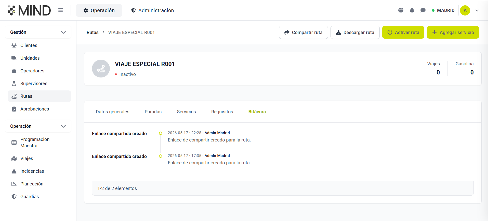Switch to Servicios tab
488x221 pixels.
[186, 112]
